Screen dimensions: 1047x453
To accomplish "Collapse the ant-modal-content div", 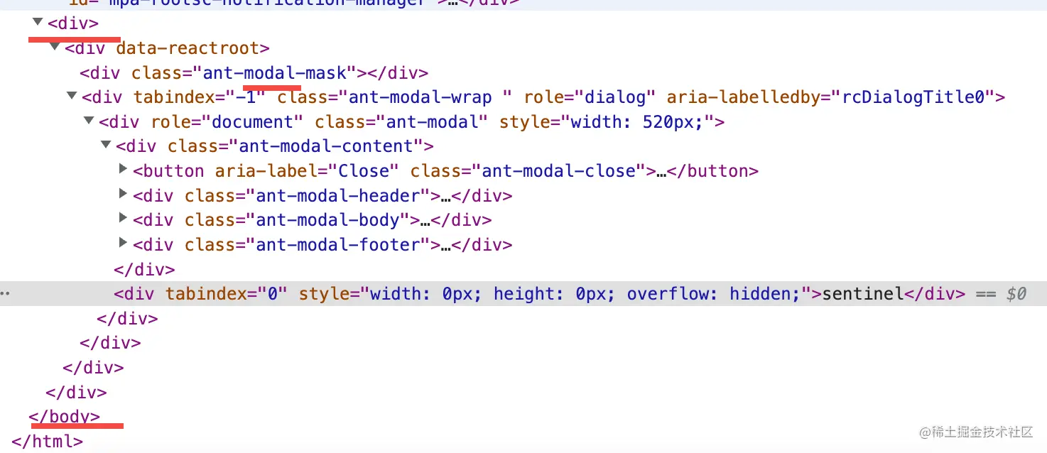I will coord(106,145).
